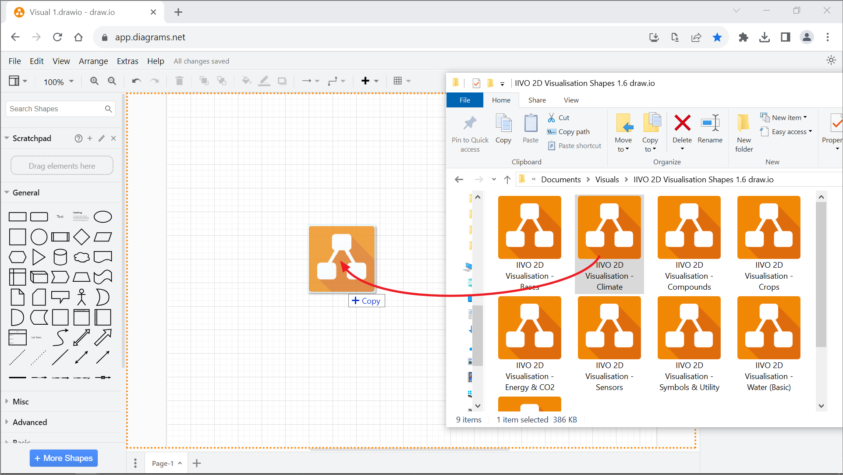
Task: Select the bidirectional arrow shape
Action: click(x=81, y=338)
